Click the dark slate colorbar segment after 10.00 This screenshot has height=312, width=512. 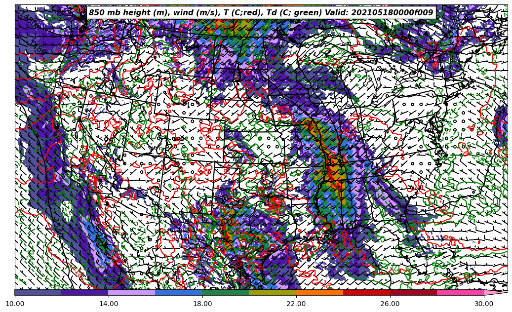(38, 292)
